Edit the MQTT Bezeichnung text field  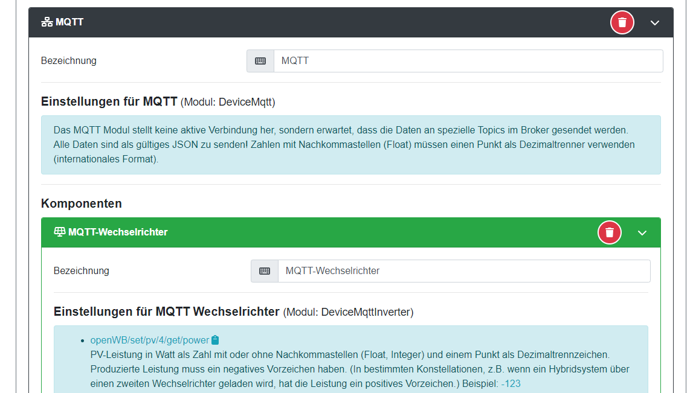(x=468, y=61)
